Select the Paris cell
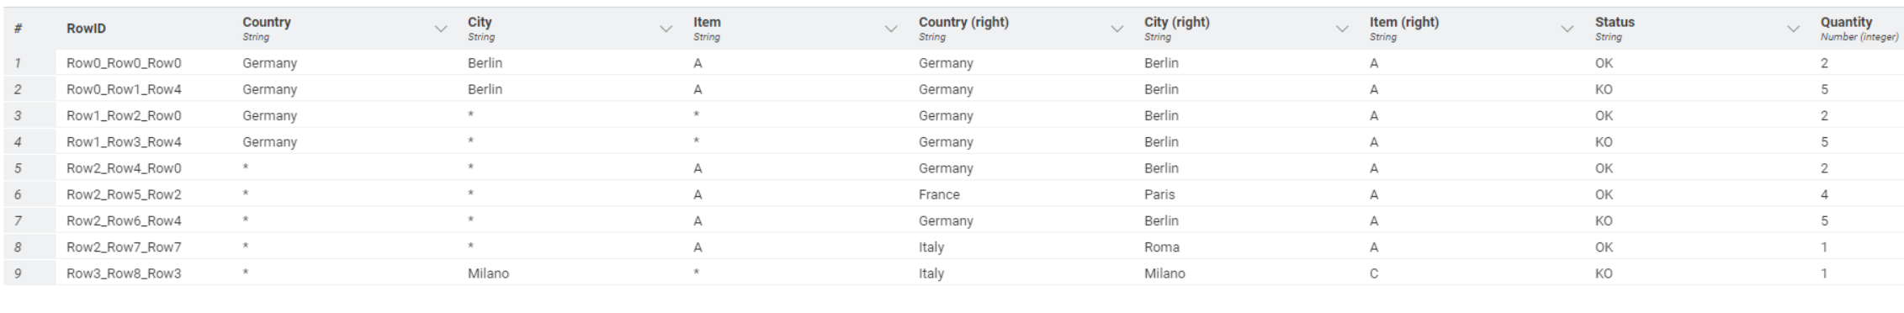 (1159, 194)
